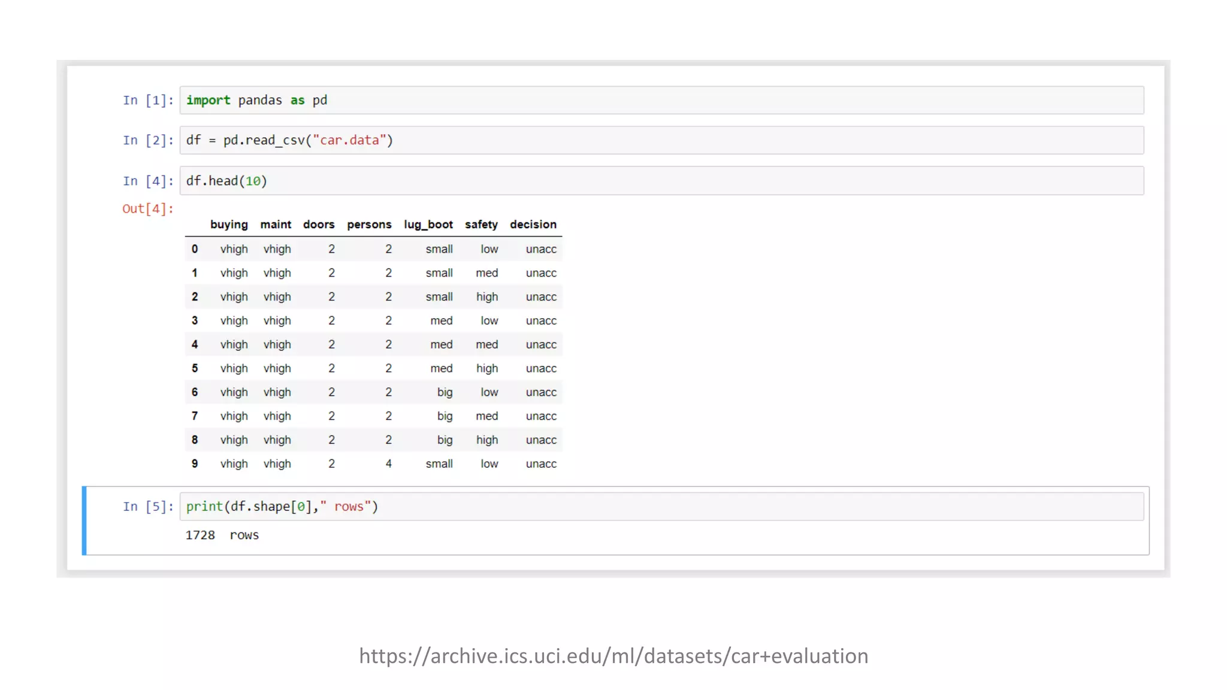1227x690 pixels.
Task: Click the persons value '4' in row 9
Action: (388, 464)
